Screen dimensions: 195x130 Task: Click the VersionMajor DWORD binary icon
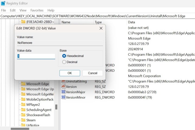coord(63,92)
